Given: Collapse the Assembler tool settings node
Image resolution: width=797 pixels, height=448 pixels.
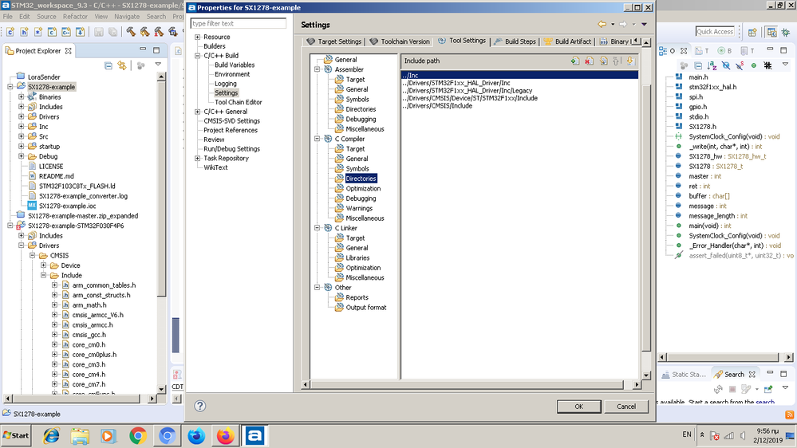Looking at the screenshot, I should click(x=318, y=69).
